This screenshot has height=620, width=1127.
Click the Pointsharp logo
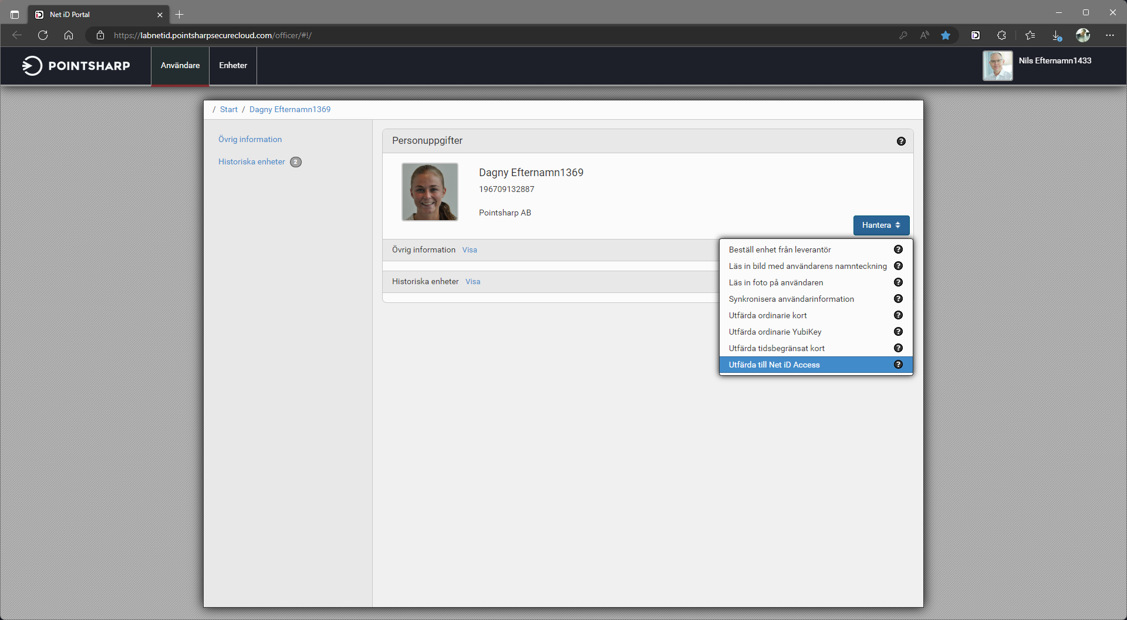[x=76, y=66]
